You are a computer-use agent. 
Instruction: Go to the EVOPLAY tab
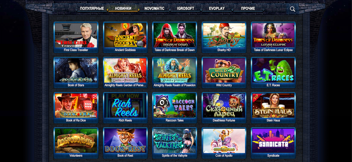point(217,8)
